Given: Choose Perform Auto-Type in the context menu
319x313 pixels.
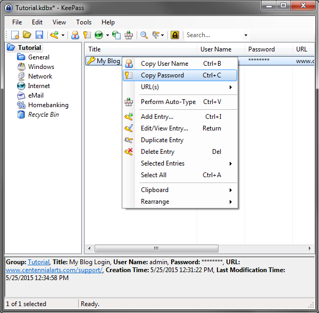Looking at the screenshot, I should (x=180, y=102).
